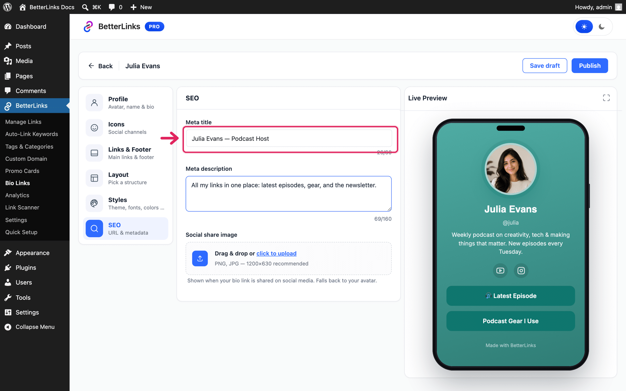Click into the Meta description textarea
The width and height of the screenshot is (626, 391).
pos(289,194)
